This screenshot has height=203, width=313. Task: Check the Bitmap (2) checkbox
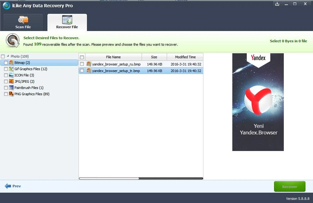pos(6,63)
